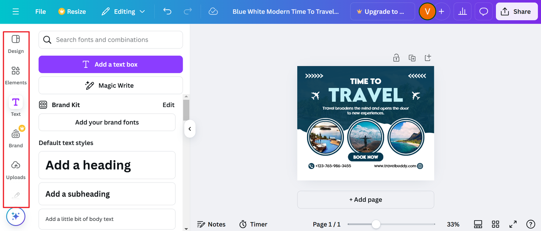
Task: Click Edit next to Brand Kit
Action: point(169,105)
